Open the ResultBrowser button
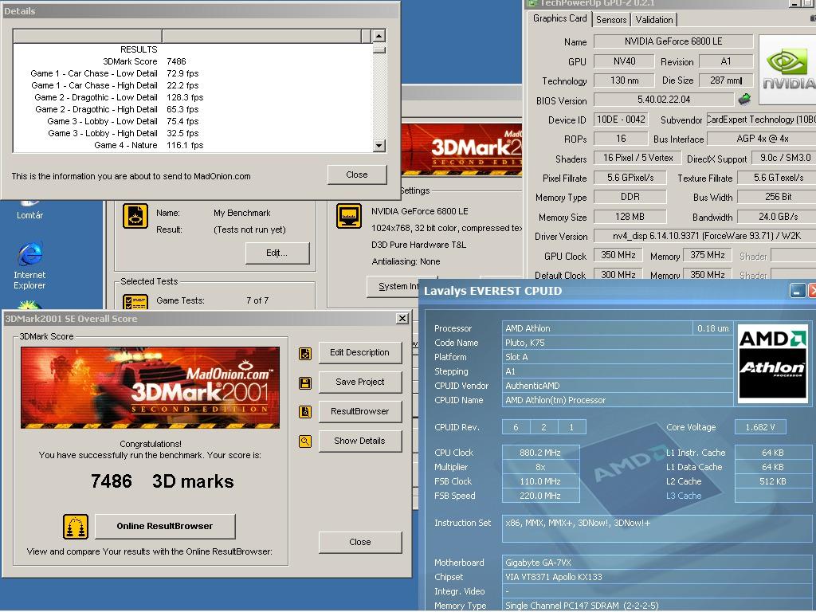 pos(359,412)
